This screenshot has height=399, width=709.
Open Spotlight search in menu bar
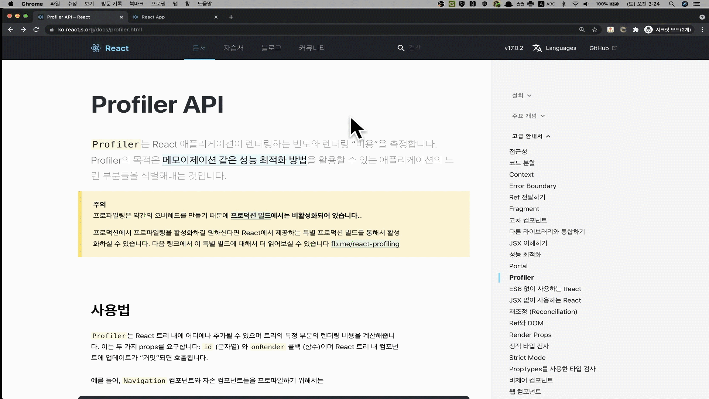tap(672, 4)
